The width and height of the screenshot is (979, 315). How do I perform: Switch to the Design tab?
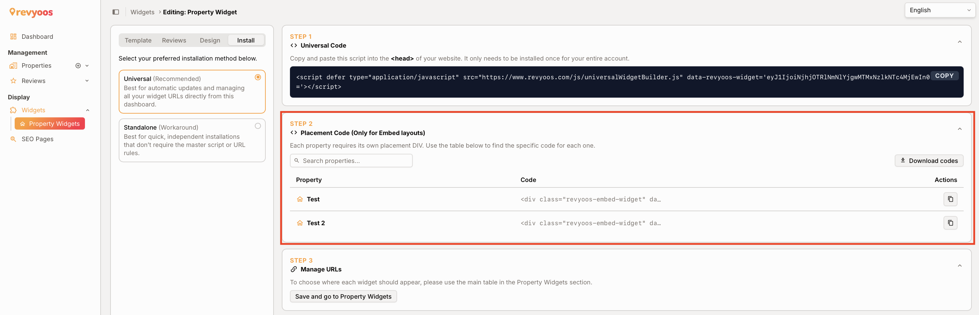point(210,40)
